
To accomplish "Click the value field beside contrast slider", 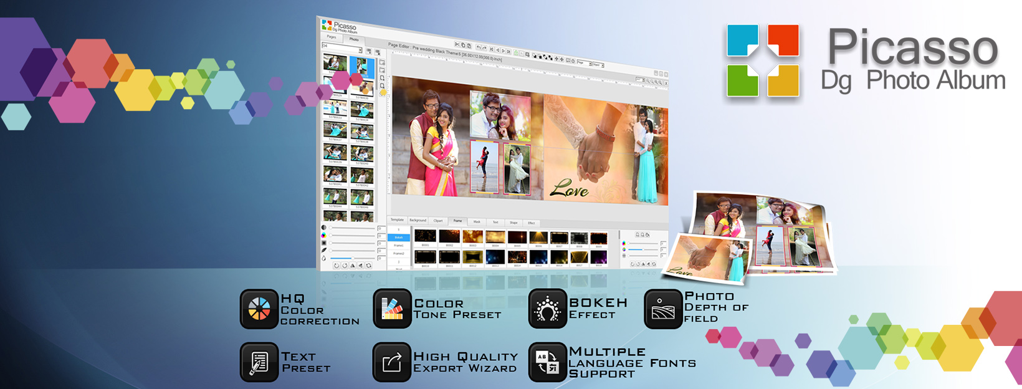I will [381, 229].
